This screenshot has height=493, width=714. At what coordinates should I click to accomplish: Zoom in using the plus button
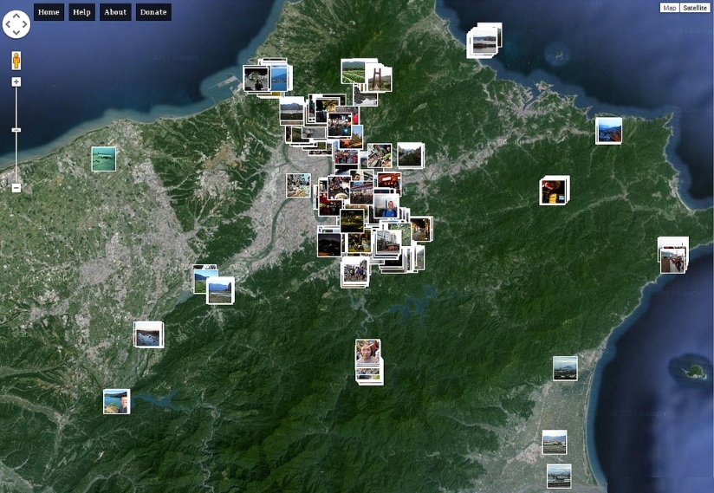(16, 82)
